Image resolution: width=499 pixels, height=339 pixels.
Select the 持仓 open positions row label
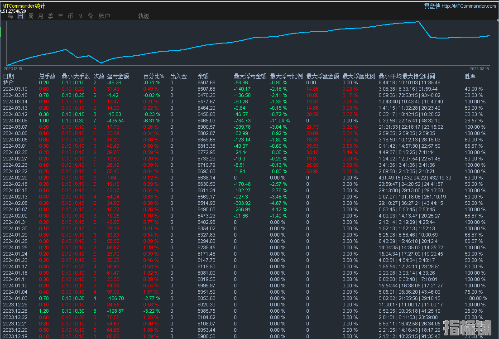(x=9, y=82)
